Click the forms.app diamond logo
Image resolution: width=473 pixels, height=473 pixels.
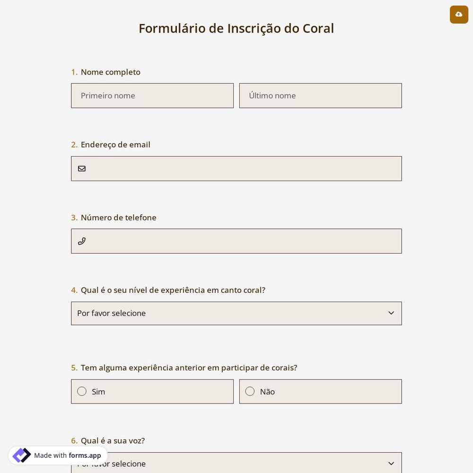coord(22,455)
